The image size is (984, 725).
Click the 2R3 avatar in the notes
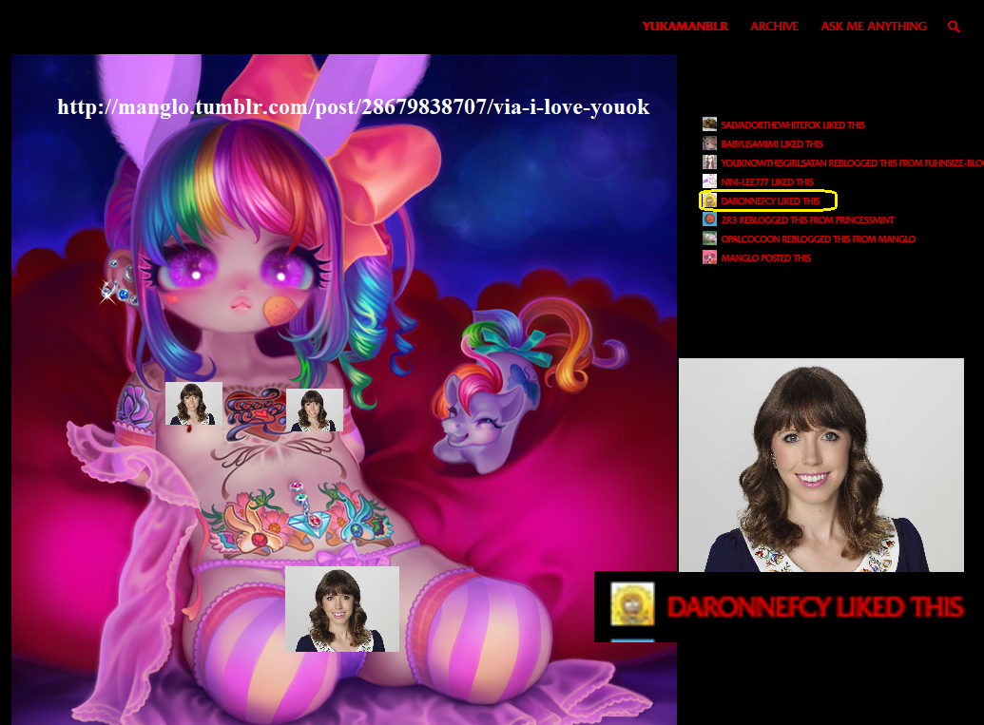709,219
